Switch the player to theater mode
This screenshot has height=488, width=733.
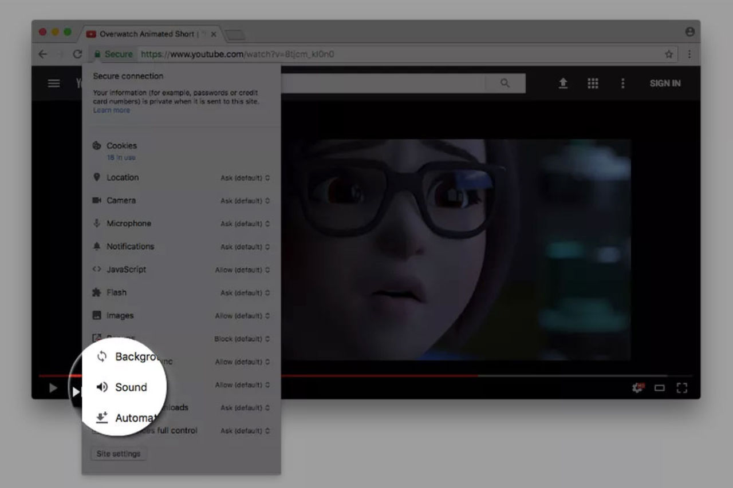660,388
